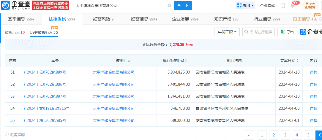Open the 经营信息 tab
The width and height of the screenshot is (322, 140).
click(x=144, y=19)
